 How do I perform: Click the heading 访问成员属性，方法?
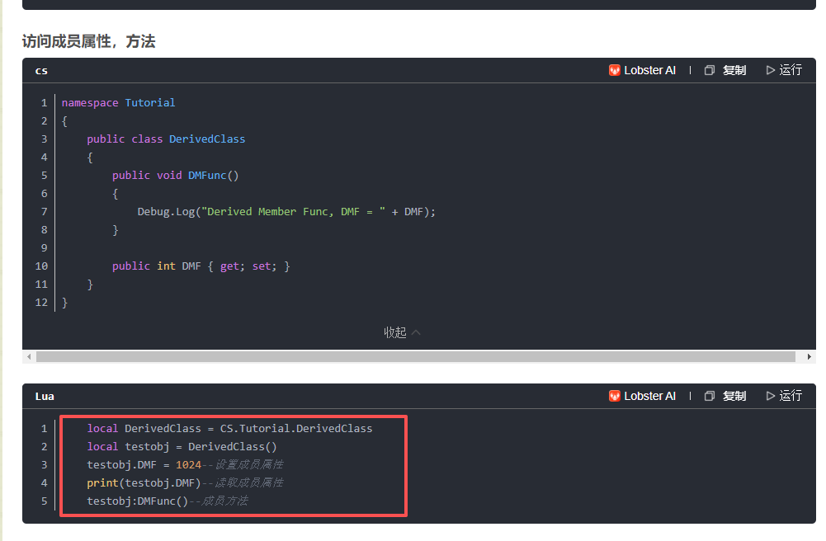[x=88, y=41]
